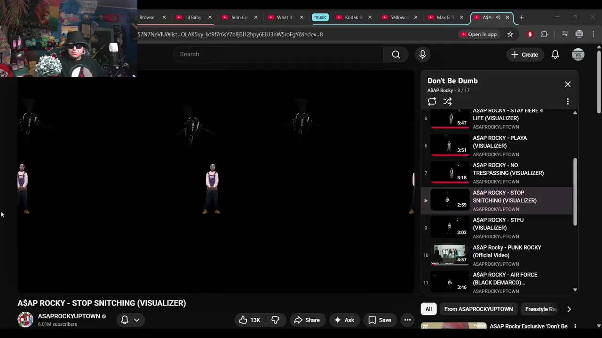Screen dimensions: 602x338
Task: Click the music tab group label
Action: click(x=320, y=17)
